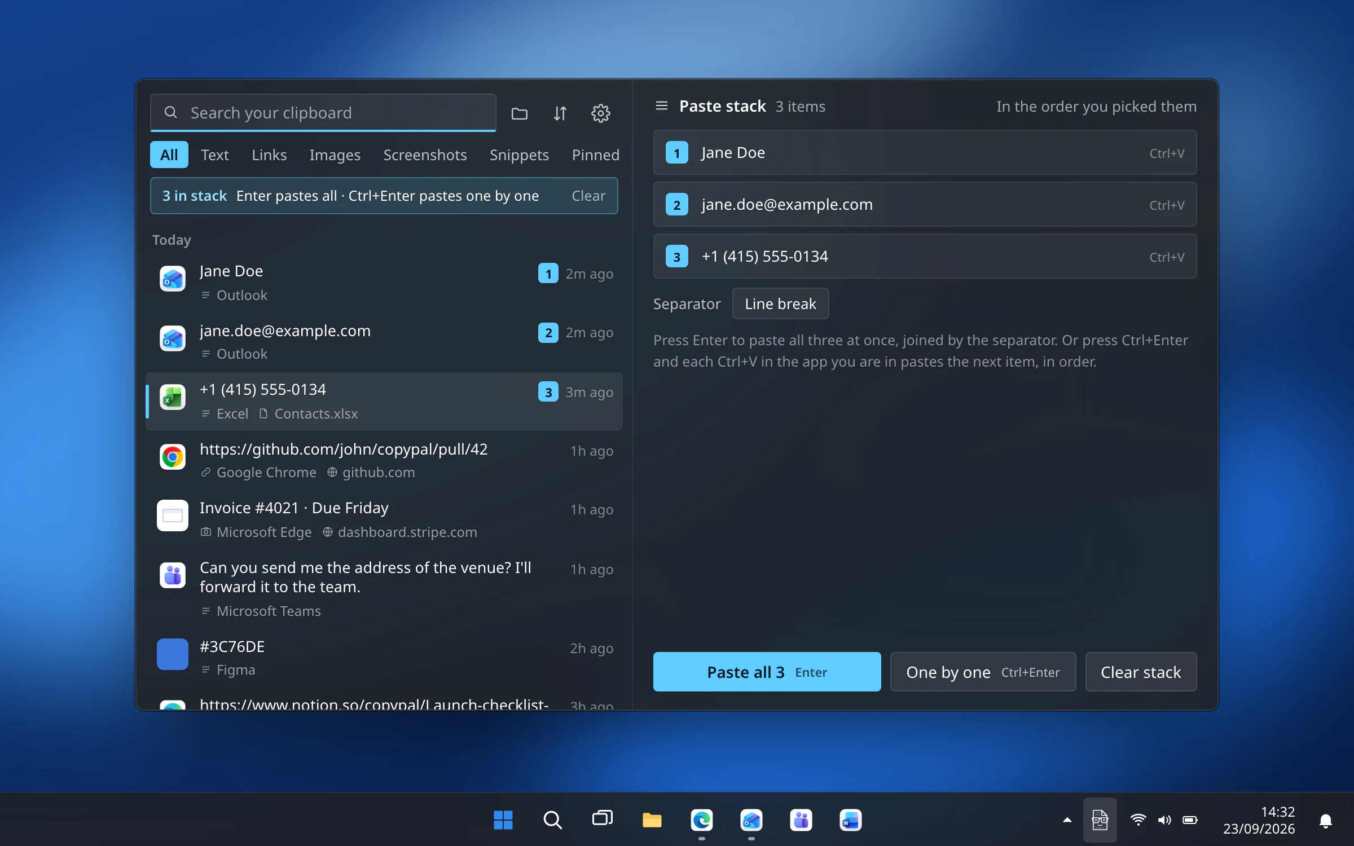Screen dimensions: 1354x846
Task: Show hidden tray icons chevron
Action: pyautogui.click(x=1067, y=820)
